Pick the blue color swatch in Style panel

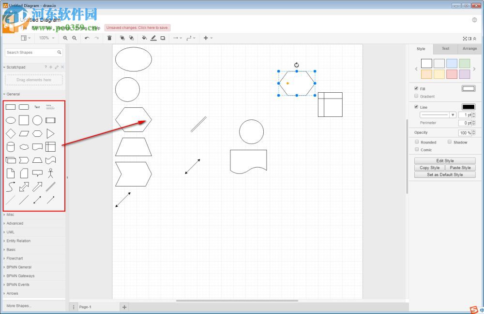click(452, 63)
